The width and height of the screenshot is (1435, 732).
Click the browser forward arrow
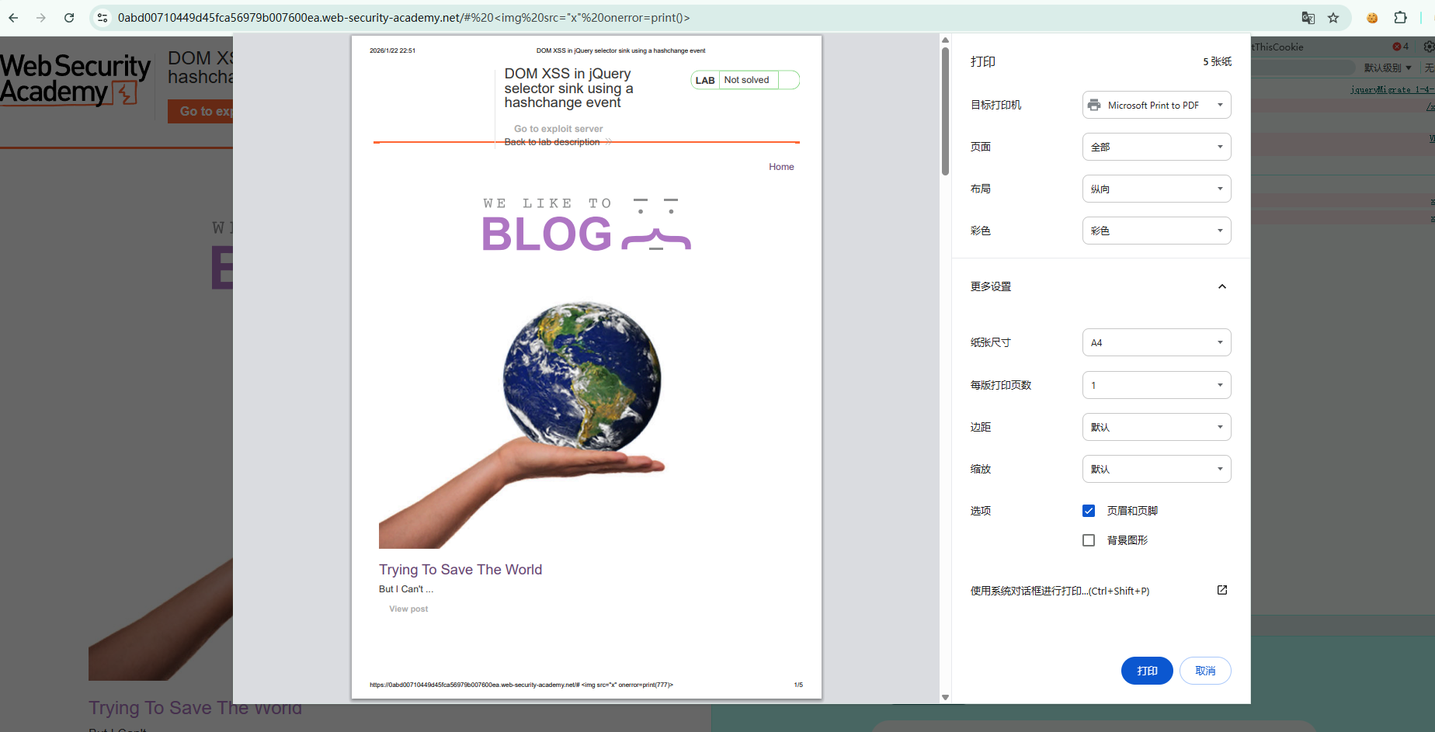[41, 18]
